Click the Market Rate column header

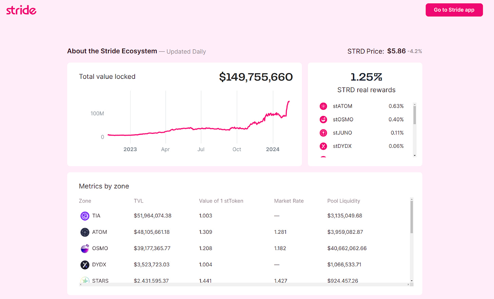point(289,201)
